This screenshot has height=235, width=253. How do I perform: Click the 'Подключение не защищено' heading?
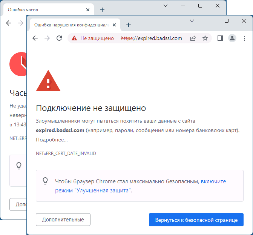click(x=91, y=108)
